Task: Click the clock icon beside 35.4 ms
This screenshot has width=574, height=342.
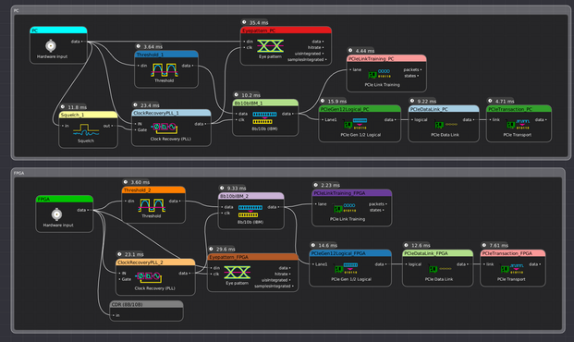Action: [x=244, y=22]
